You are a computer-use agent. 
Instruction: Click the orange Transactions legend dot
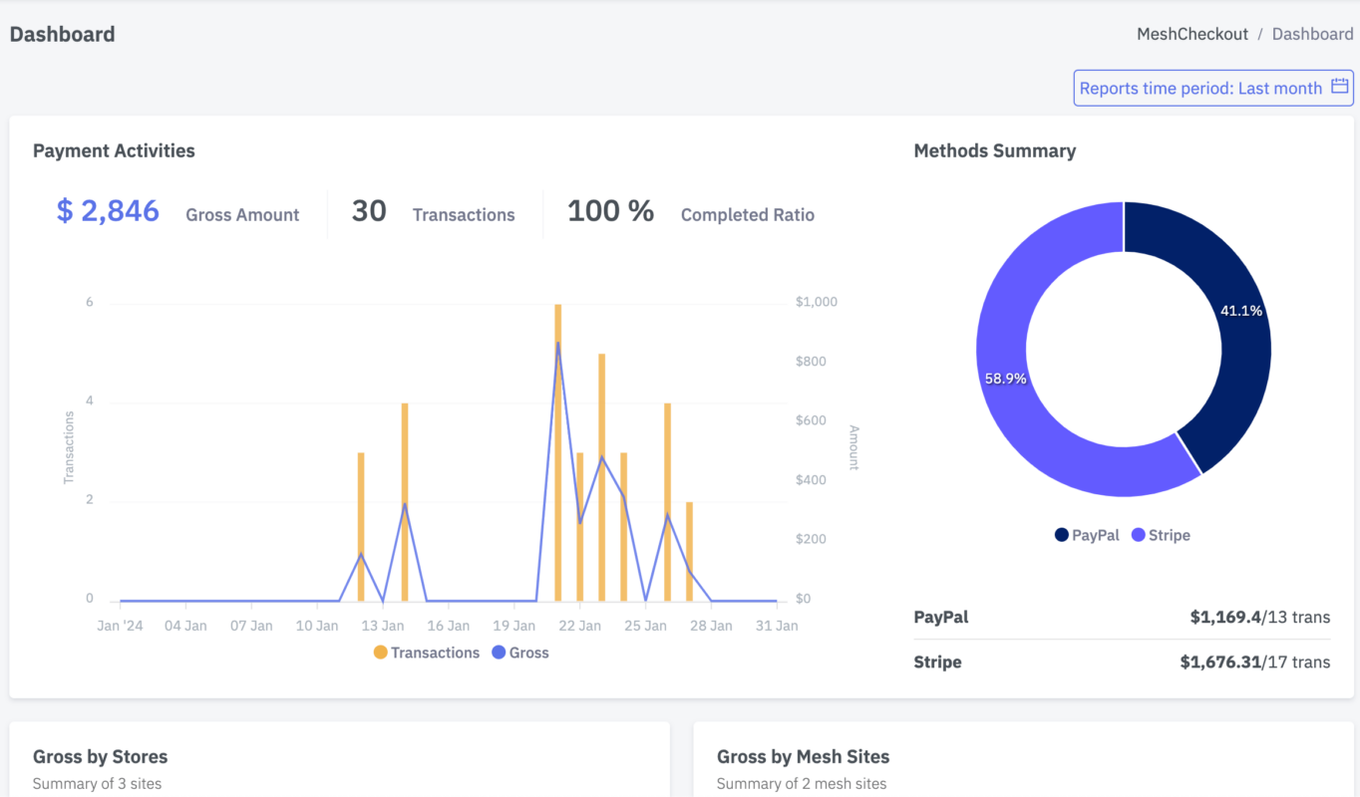coord(380,653)
